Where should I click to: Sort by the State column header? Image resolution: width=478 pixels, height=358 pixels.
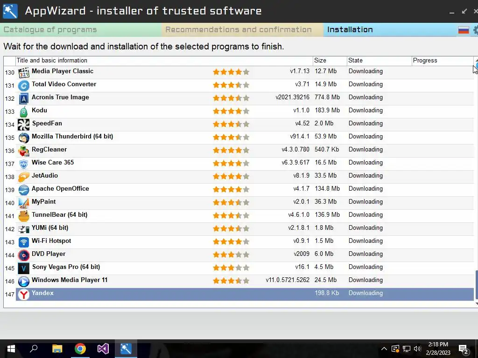pos(379,61)
